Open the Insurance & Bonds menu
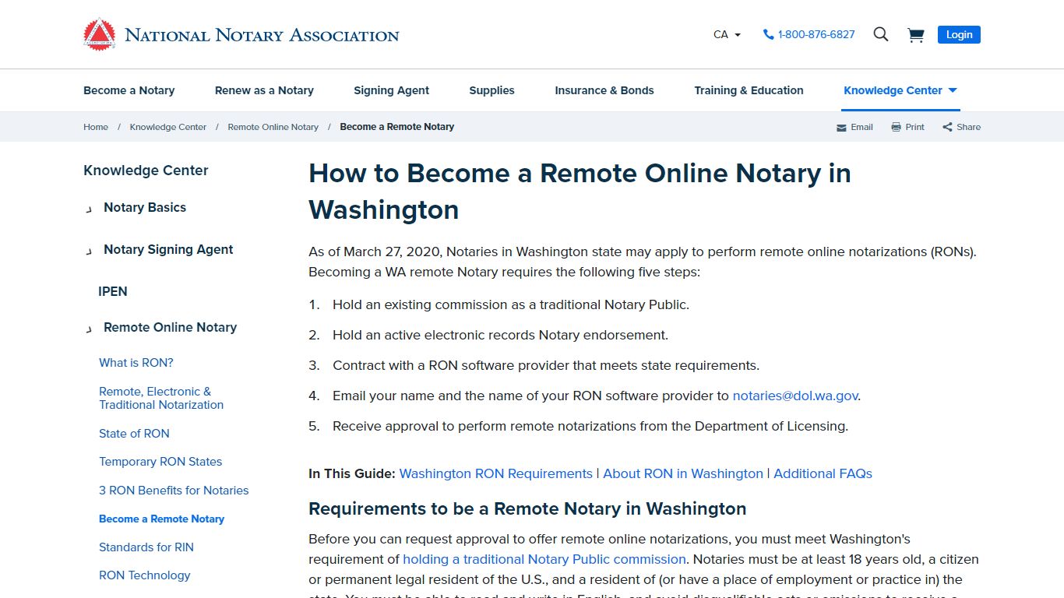 tap(604, 90)
